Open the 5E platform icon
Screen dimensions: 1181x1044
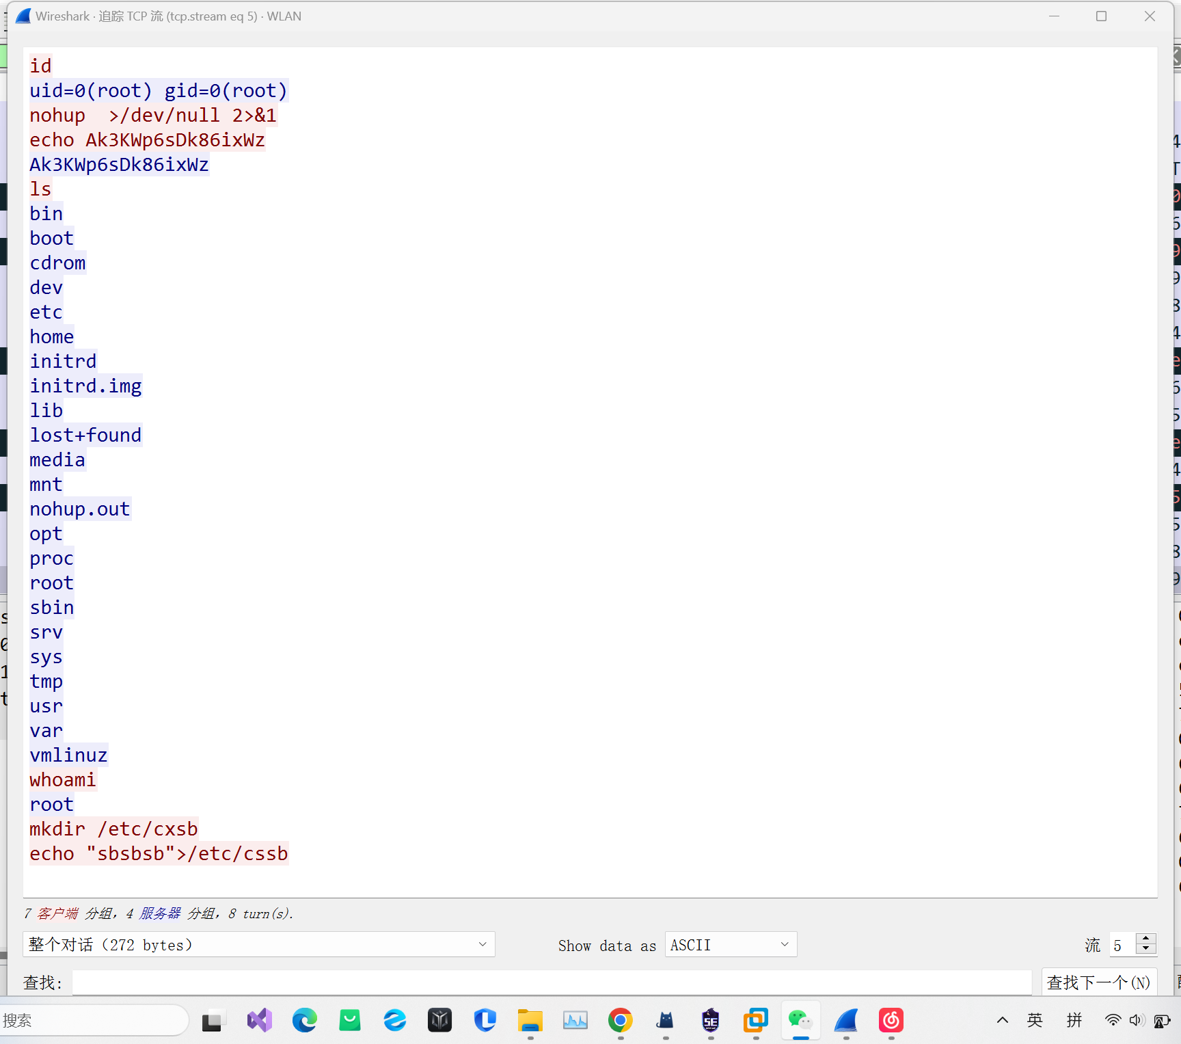(x=711, y=1021)
